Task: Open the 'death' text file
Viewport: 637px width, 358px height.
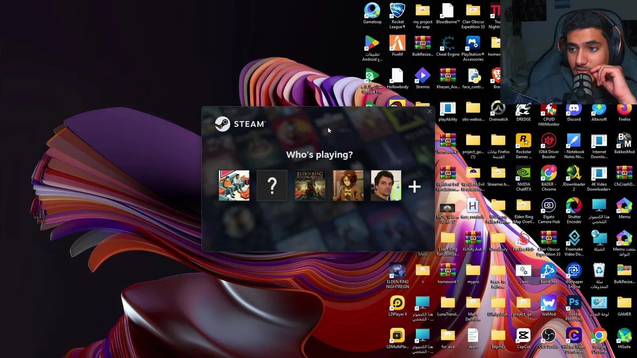Action: coord(473,339)
